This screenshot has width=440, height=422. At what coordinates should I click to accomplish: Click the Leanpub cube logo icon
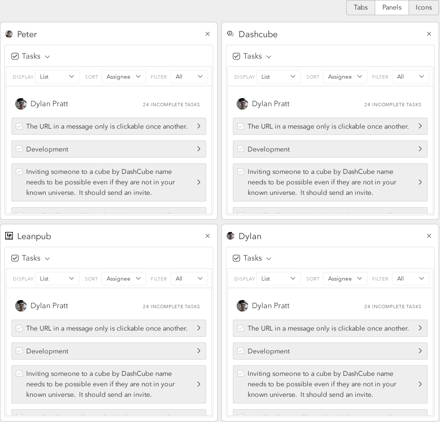9,236
